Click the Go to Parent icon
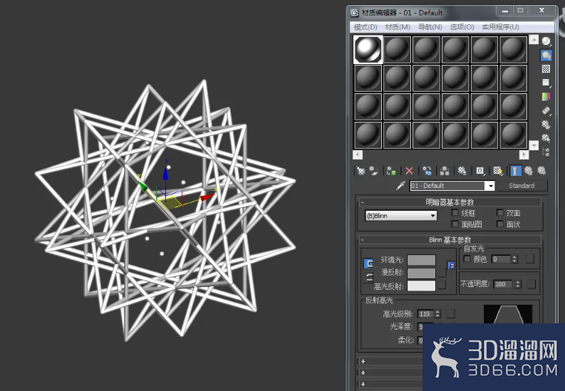 click(x=529, y=171)
